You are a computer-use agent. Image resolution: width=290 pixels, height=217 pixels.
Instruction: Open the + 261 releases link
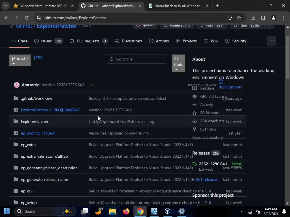[205, 179]
